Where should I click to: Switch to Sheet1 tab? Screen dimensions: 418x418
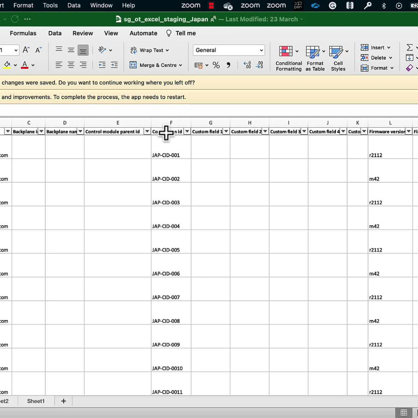36,401
